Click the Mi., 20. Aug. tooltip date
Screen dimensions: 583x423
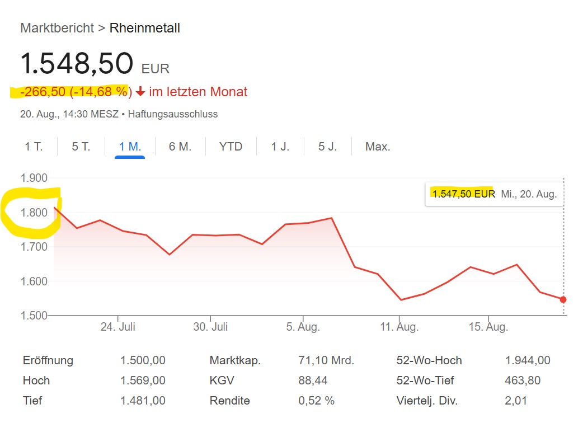click(529, 194)
